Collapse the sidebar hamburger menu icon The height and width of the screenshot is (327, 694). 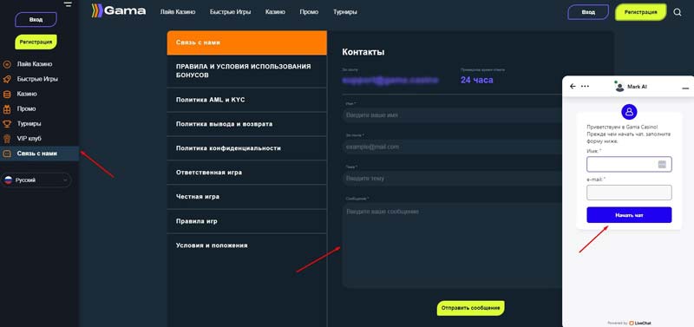(68, 4)
